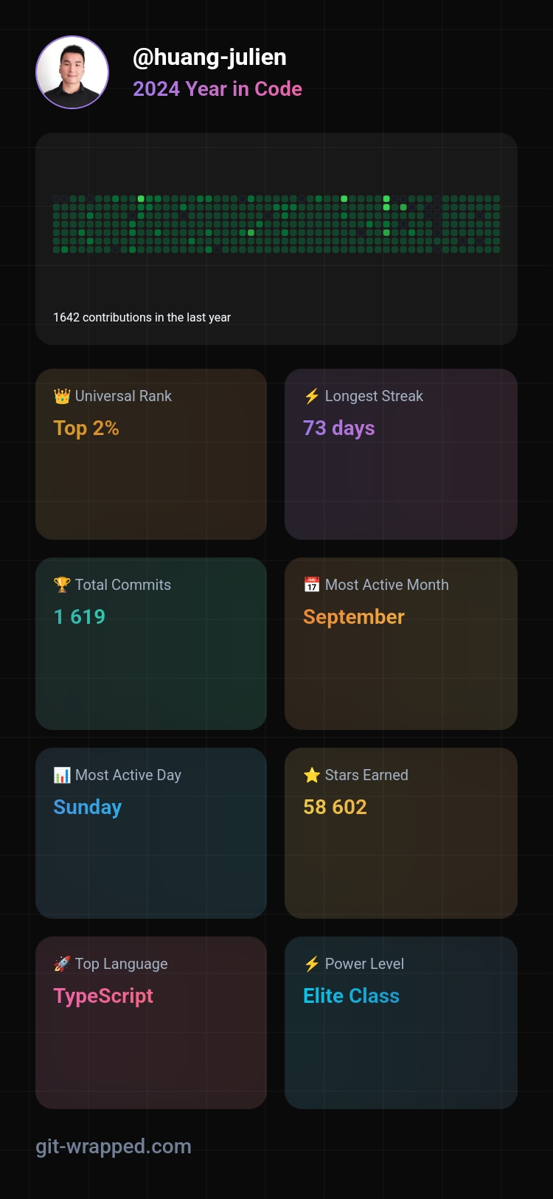
Task: Click the lightning icon beside Longest Streak
Action: click(312, 397)
